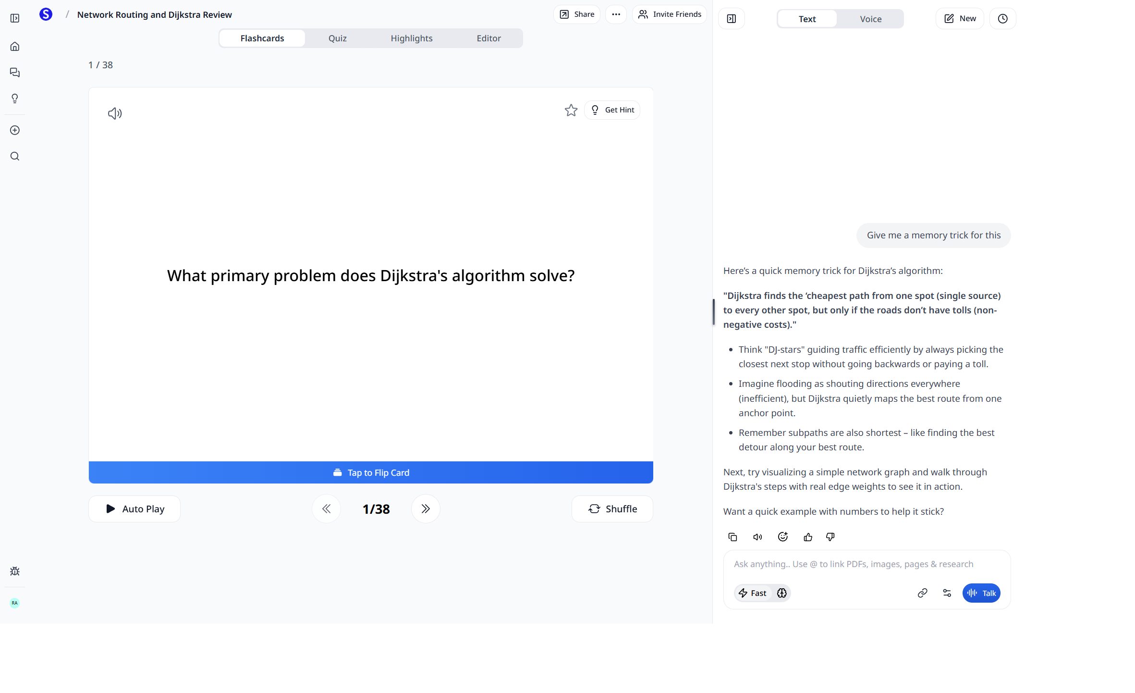Copy the AI response text

click(x=732, y=537)
